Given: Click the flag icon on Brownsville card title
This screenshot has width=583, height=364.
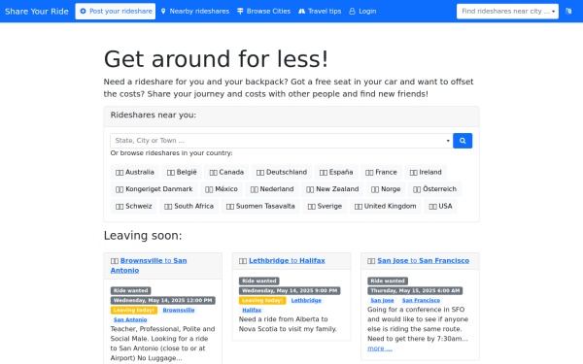Looking at the screenshot, I should [x=115, y=261].
